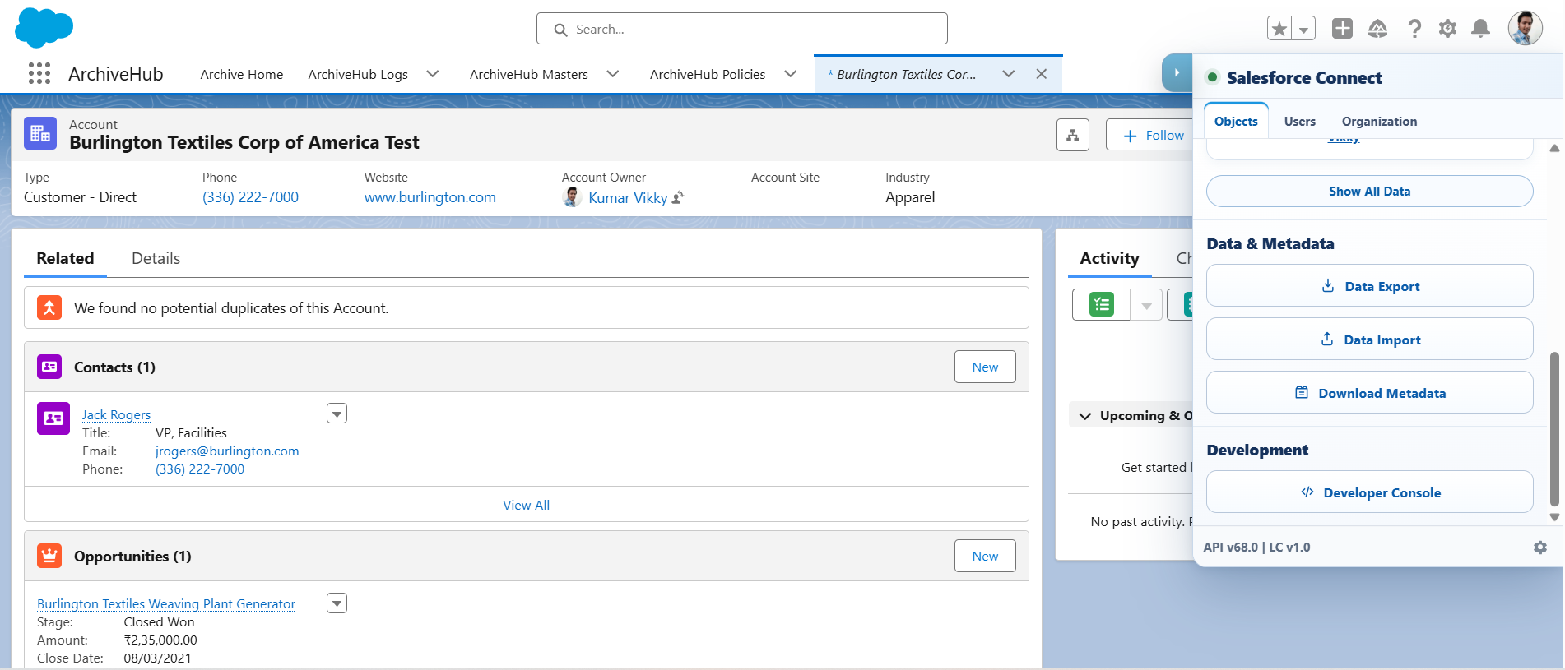Click the Salesforce Connect panel scrollbar
Screen dimensions: 1565x670
pyautogui.click(x=1554, y=429)
